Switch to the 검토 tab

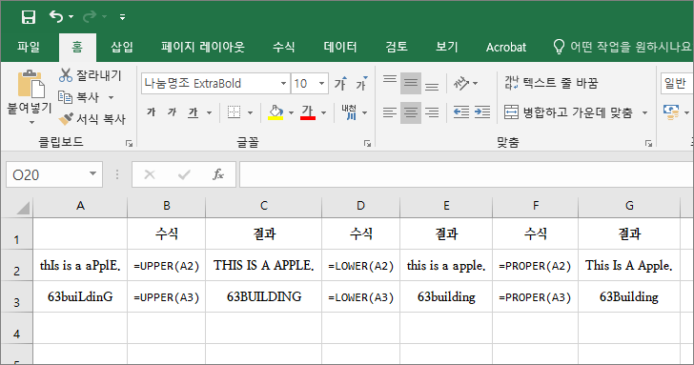[x=397, y=47]
